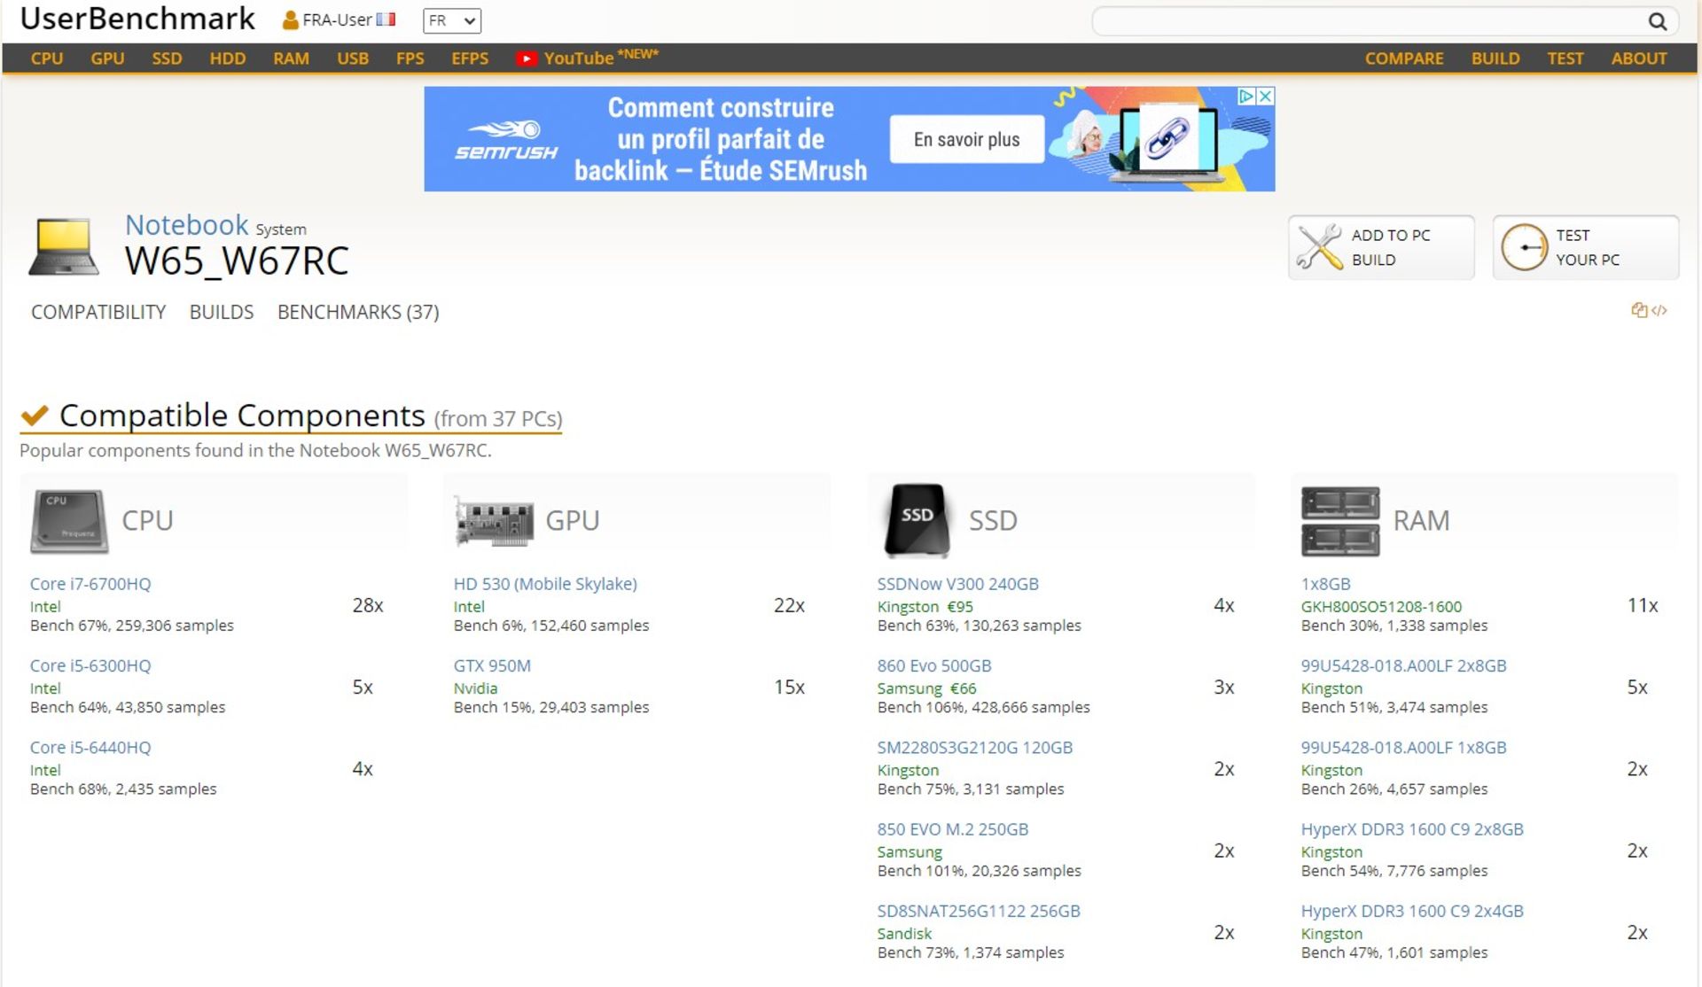Click the French flag icon

coord(386,19)
